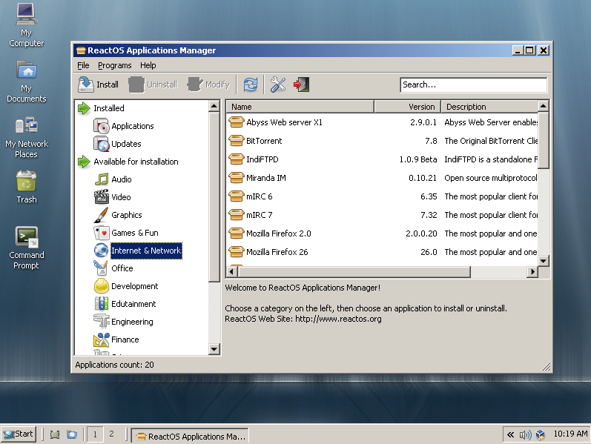The width and height of the screenshot is (591, 444).
Task: Open My Network Places desktop icon
Action: 26,137
